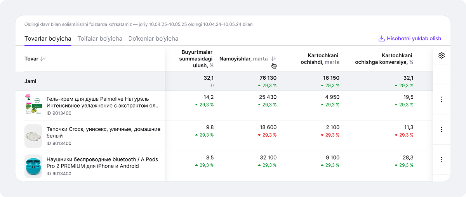Open the Palmolive shower gel product thumbnail
The height and width of the screenshot is (197, 466).
[33, 104]
